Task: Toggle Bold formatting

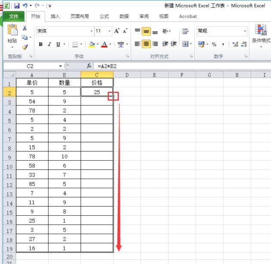Action: 40,44
